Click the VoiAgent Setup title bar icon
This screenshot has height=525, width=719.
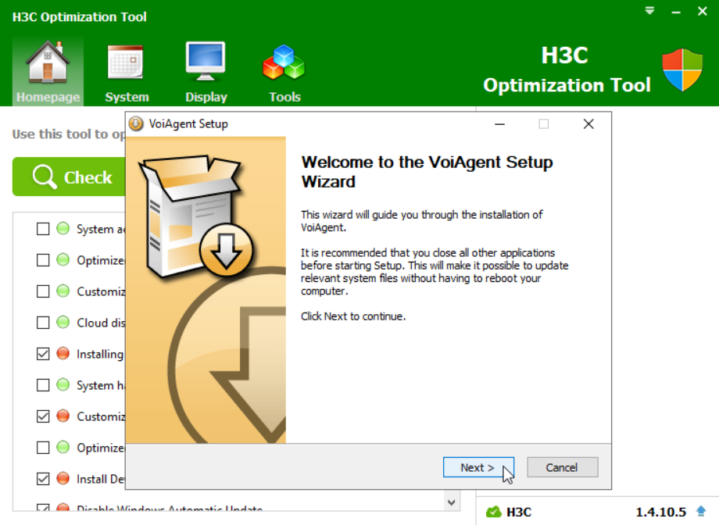[x=136, y=123]
